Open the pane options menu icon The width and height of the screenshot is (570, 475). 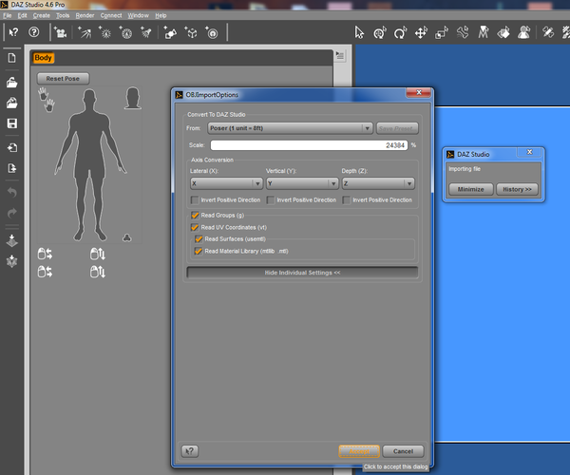340,56
